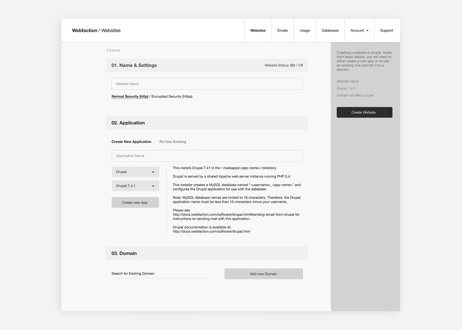Click the MySQL database names note
The height and width of the screenshot is (330, 462).
[237, 200]
